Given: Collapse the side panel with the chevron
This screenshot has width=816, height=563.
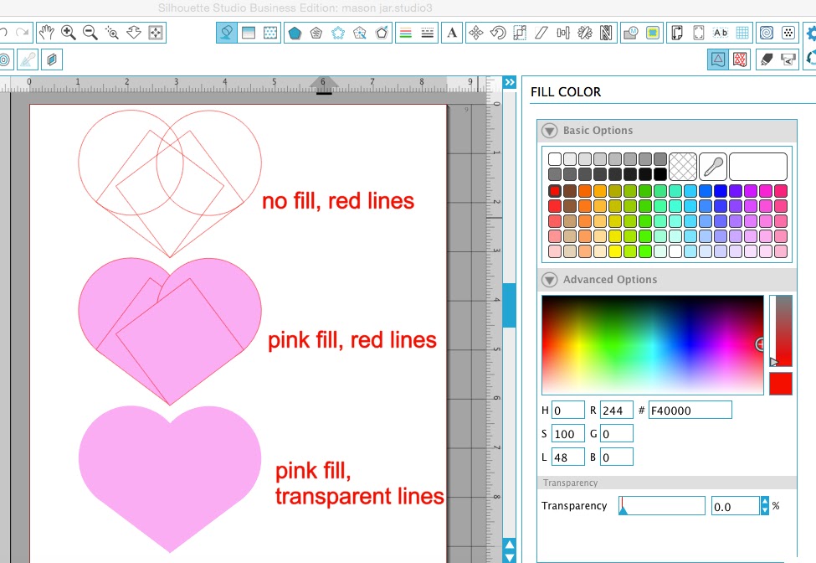Looking at the screenshot, I should pyautogui.click(x=510, y=82).
